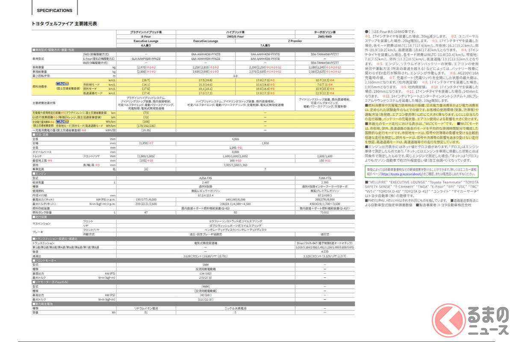The height and width of the screenshot is (342, 513).
Task: Click the 2WD/4WD drive type header
Action: [x=324, y=37]
